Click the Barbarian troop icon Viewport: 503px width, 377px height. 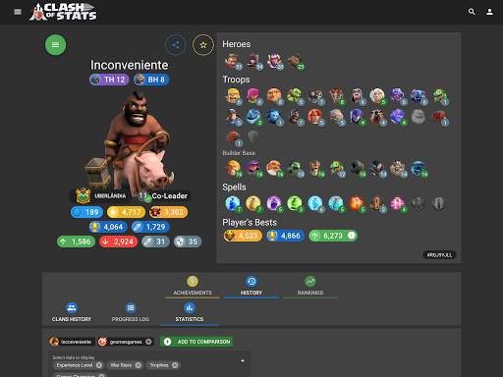click(234, 96)
